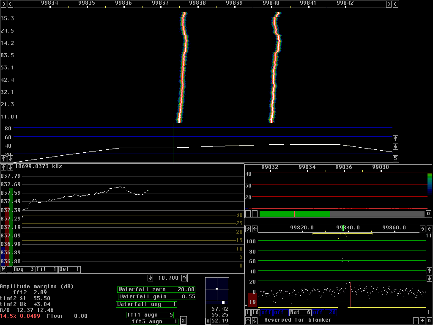Click the '10699.8373 kHz' readout
This screenshot has width=433, height=325.
point(38,166)
